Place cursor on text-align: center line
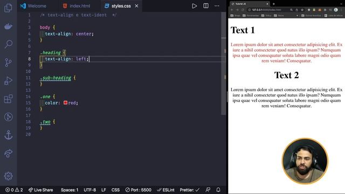Screen dimensions: 345x194 (x=70, y=33)
